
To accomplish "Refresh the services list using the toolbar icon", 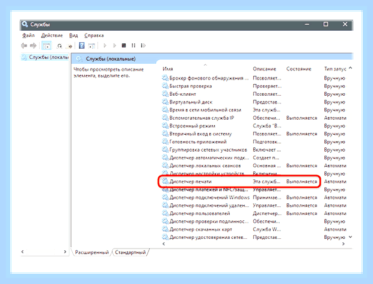I will (60, 46).
